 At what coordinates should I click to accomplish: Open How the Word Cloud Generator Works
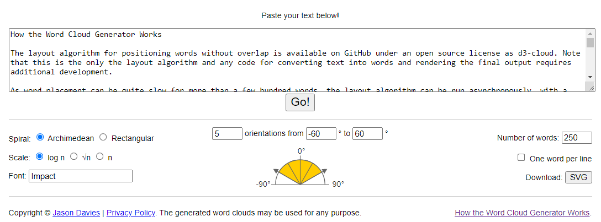[521, 213]
